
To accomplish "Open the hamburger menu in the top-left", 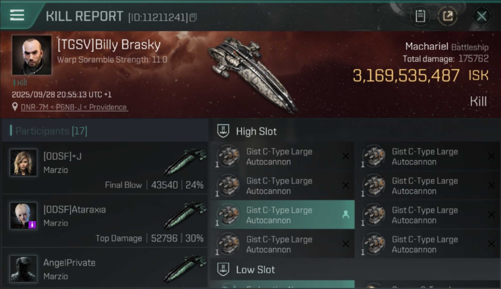I will point(17,15).
